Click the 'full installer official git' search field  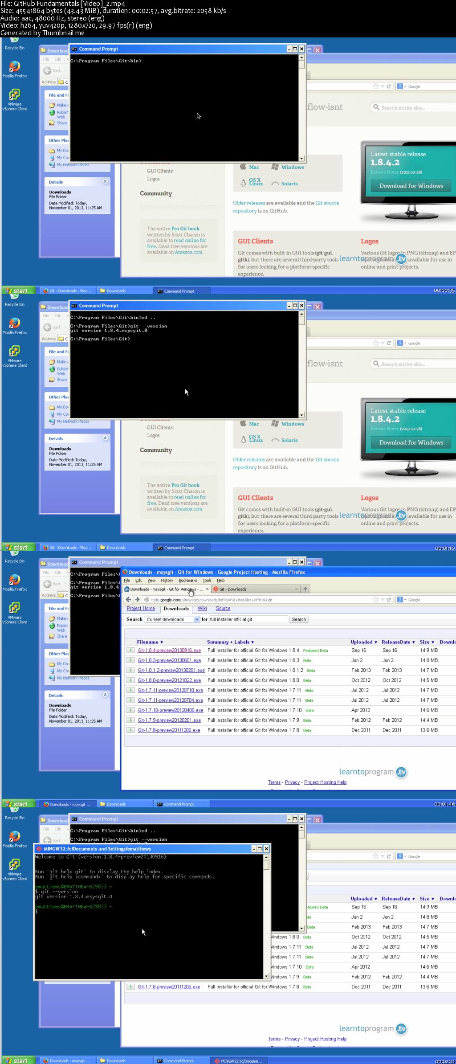coord(248,619)
